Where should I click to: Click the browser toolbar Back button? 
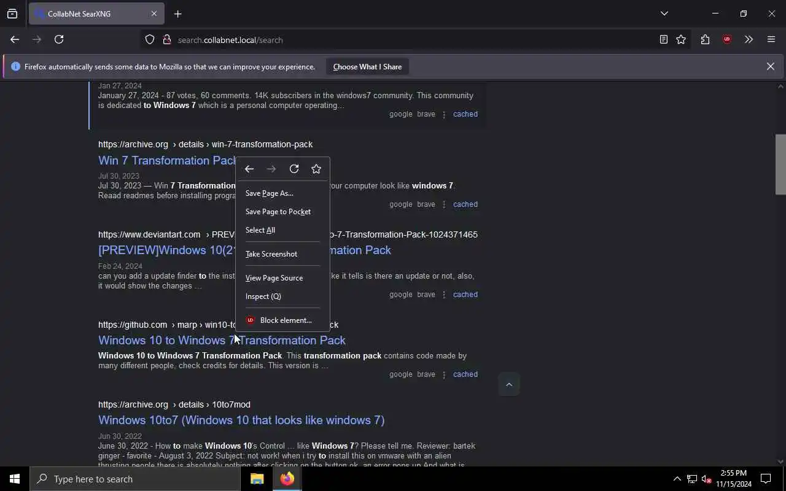tap(15, 39)
